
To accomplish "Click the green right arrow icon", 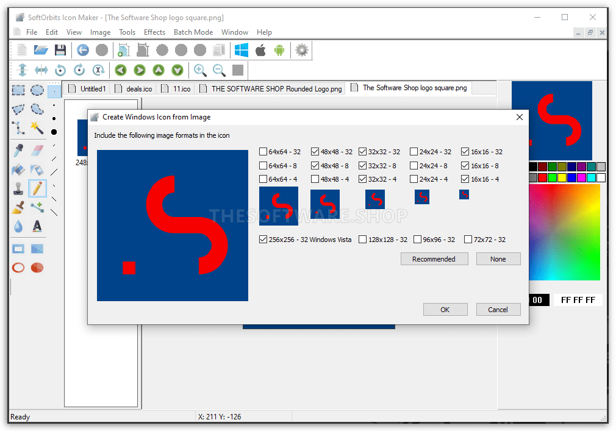I will pyautogui.click(x=140, y=70).
